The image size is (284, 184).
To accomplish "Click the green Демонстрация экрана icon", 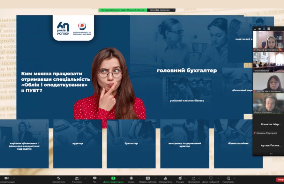I will click(x=113, y=178).
